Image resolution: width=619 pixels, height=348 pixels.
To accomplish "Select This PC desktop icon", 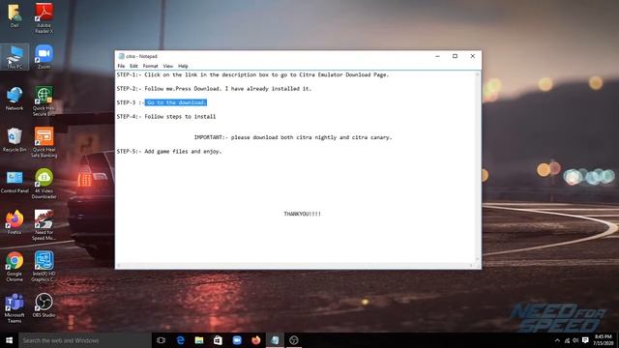I will (15, 57).
